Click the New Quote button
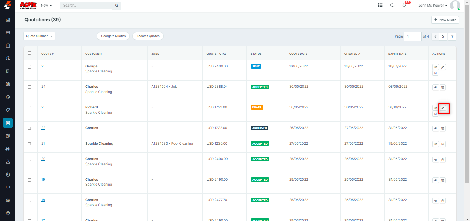Screen dimensions: 470x221 click(x=445, y=20)
